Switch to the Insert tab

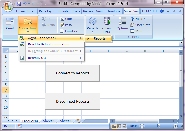tap(31, 11)
